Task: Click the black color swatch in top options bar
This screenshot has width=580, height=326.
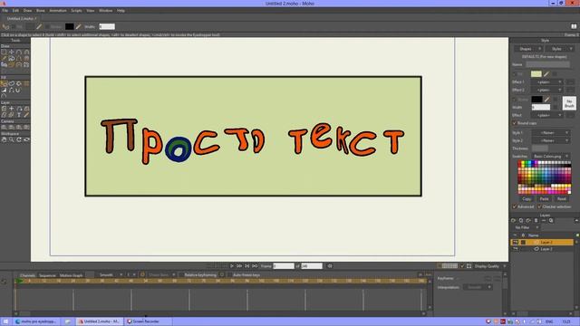Action: pyautogui.click(x=69, y=26)
